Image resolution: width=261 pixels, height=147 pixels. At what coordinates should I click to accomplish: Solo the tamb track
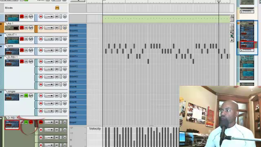click(26, 50)
